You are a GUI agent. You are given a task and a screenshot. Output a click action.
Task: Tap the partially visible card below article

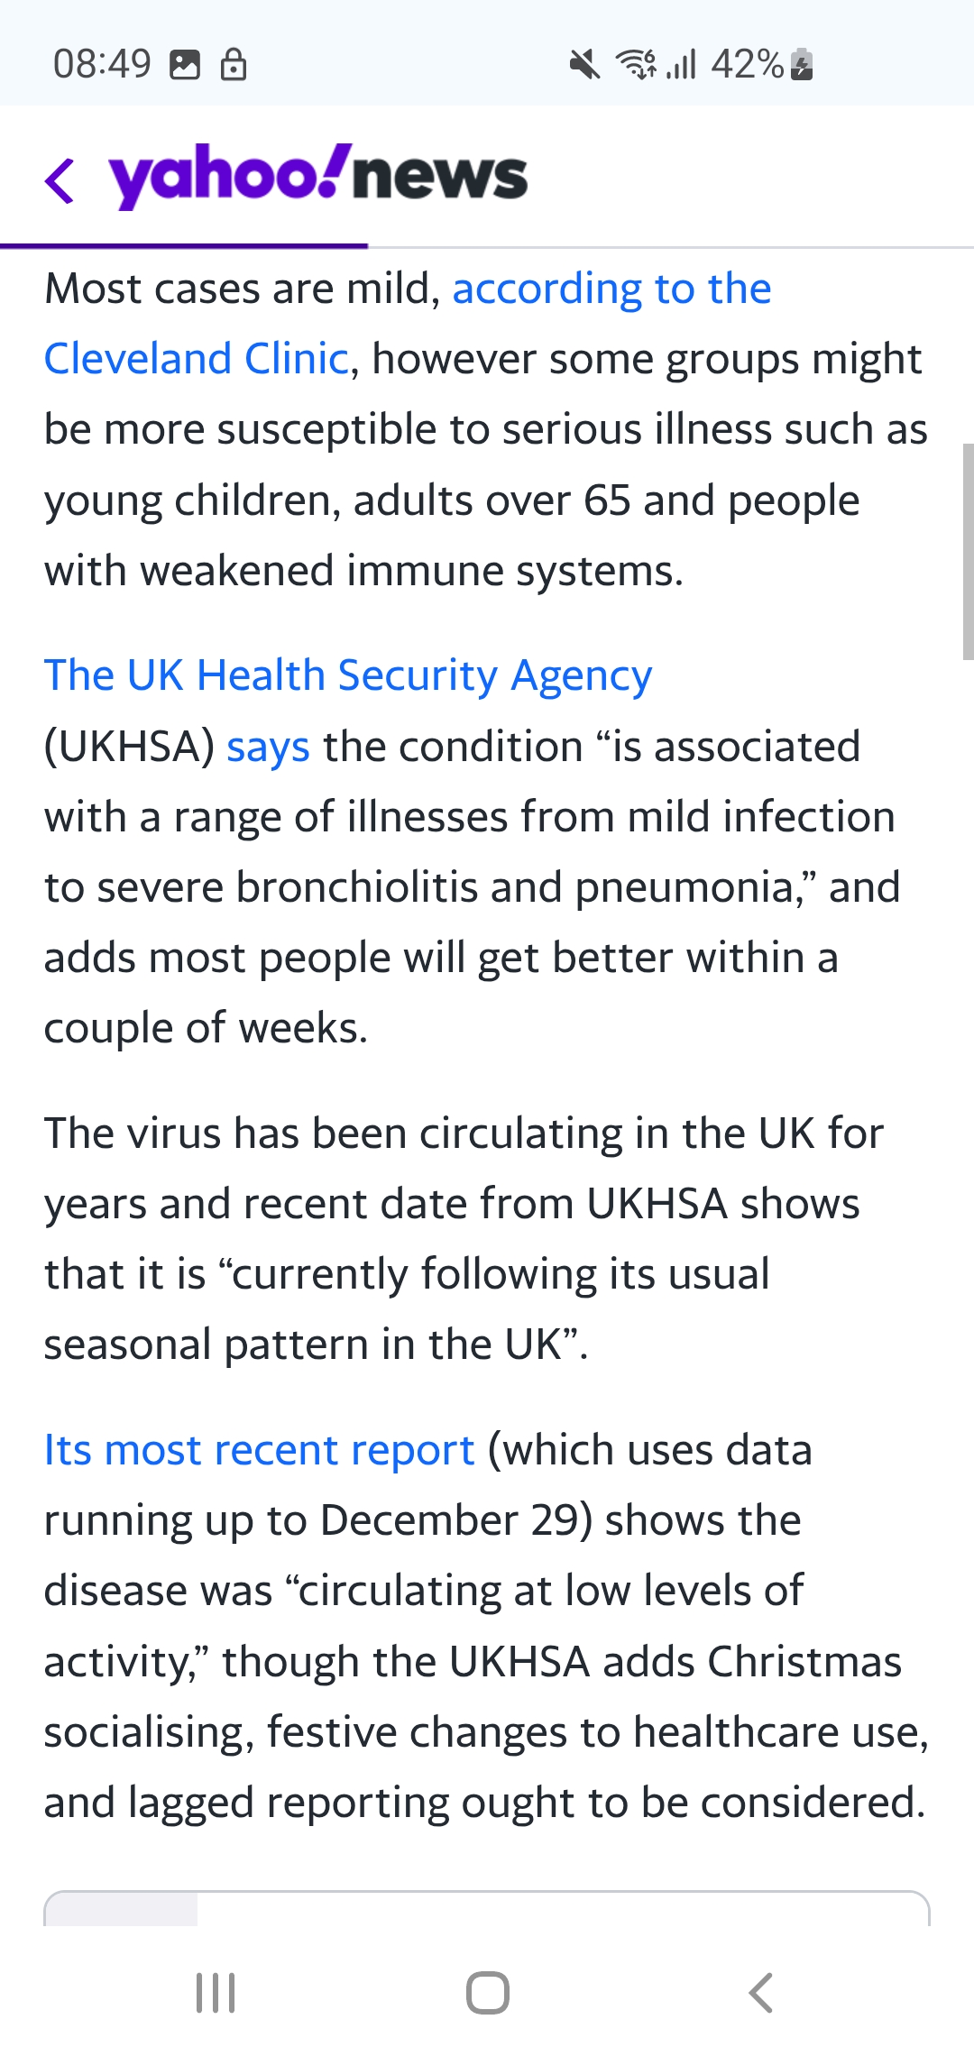(487, 1908)
